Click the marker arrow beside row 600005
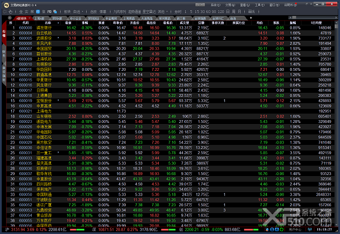 click(x=58, y=38)
